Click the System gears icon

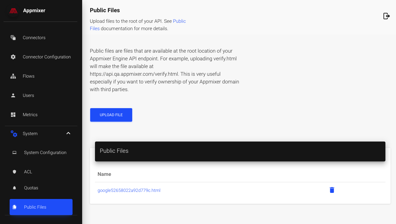point(14,134)
